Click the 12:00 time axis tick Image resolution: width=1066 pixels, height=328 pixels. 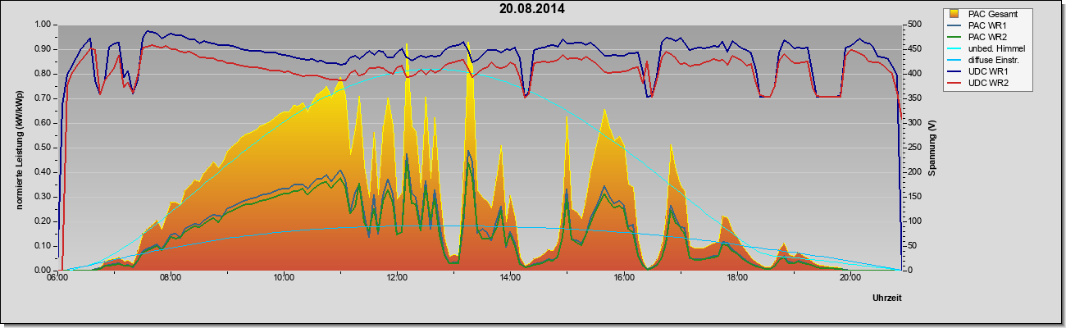pos(397,277)
